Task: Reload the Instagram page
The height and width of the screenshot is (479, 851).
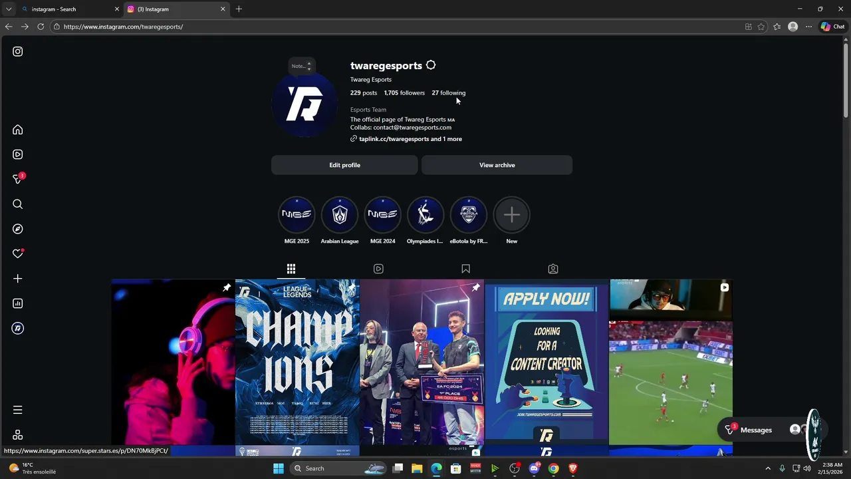Action: pyautogui.click(x=41, y=27)
